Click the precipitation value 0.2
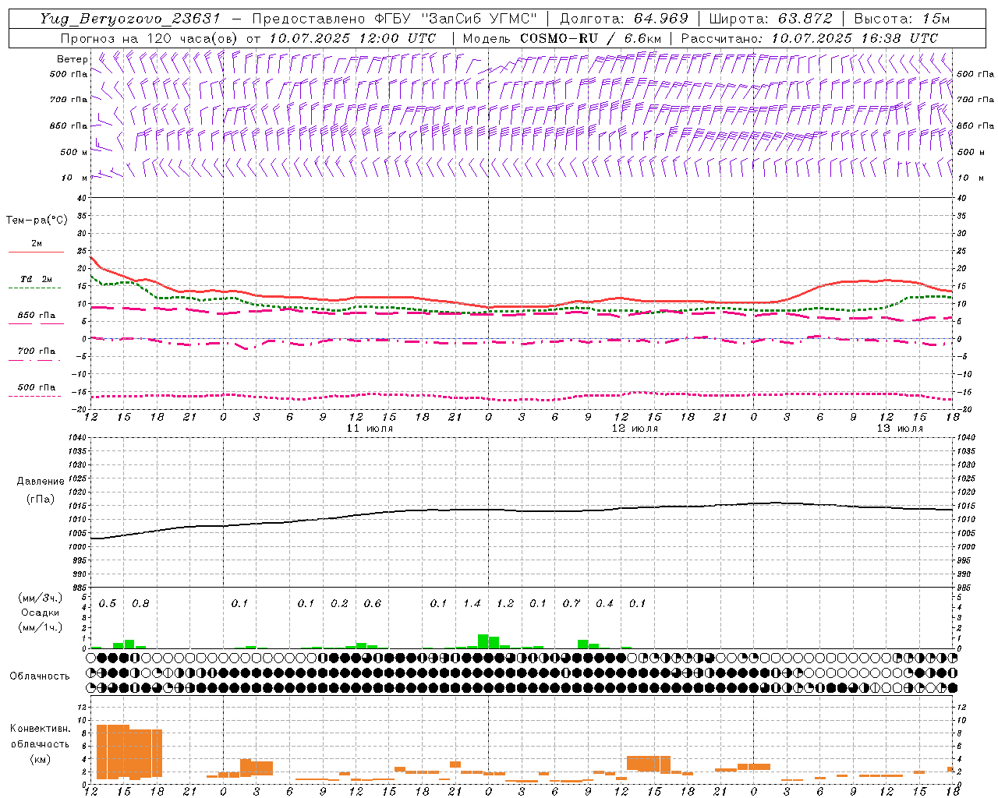This screenshot has width=998, height=798. click(x=339, y=603)
